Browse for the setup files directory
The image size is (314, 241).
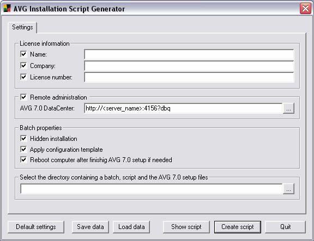pyautogui.click(x=288, y=189)
